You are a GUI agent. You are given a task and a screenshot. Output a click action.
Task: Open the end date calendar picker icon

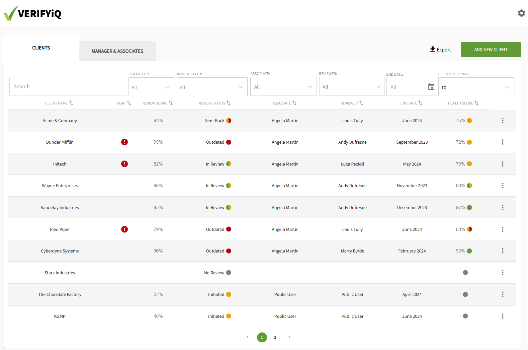[431, 87]
